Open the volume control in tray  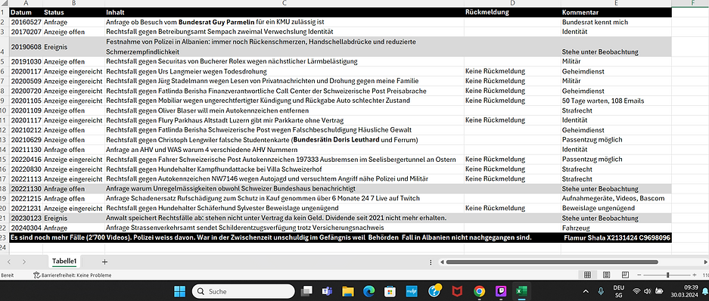[647, 291]
